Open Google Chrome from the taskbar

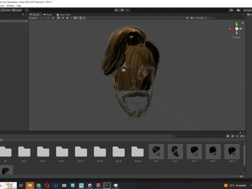pyautogui.click(x=38, y=185)
